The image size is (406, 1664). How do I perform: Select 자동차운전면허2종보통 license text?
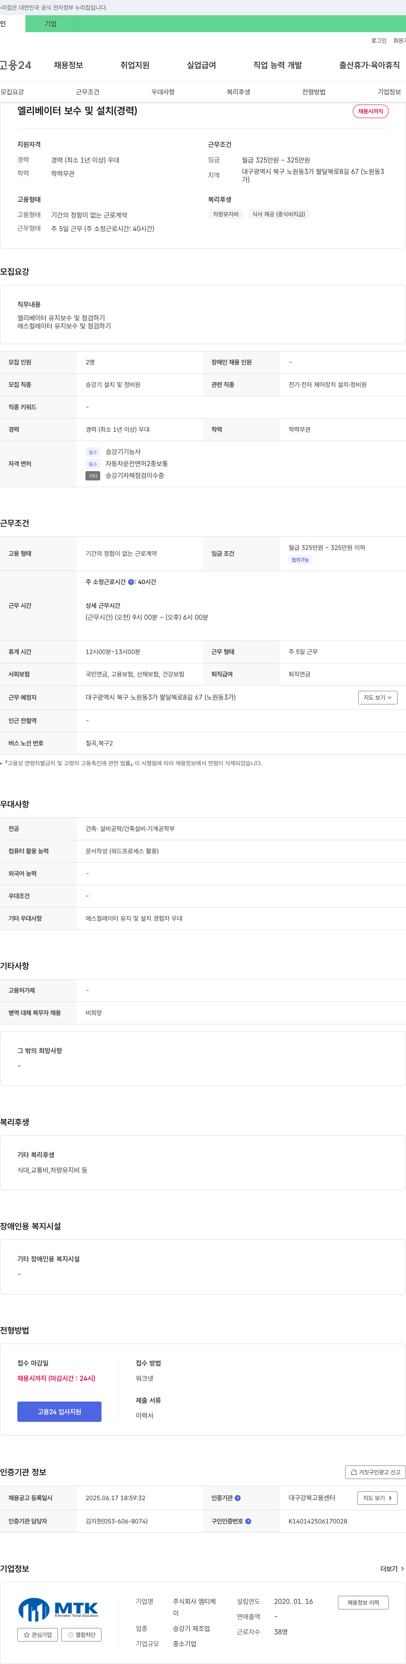(137, 464)
